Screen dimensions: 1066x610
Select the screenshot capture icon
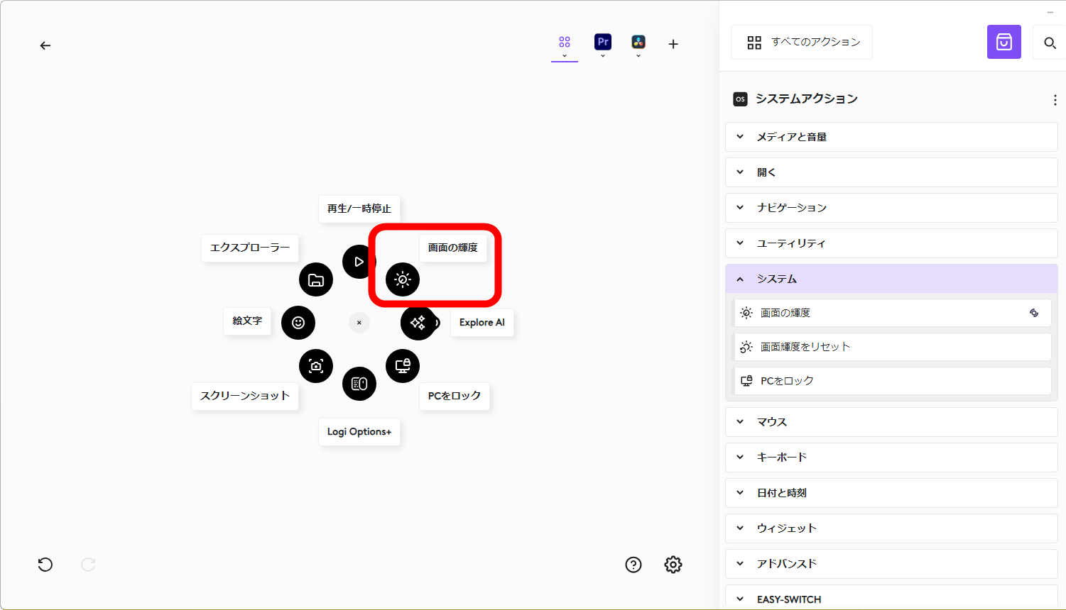pyautogui.click(x=316, y=366)
